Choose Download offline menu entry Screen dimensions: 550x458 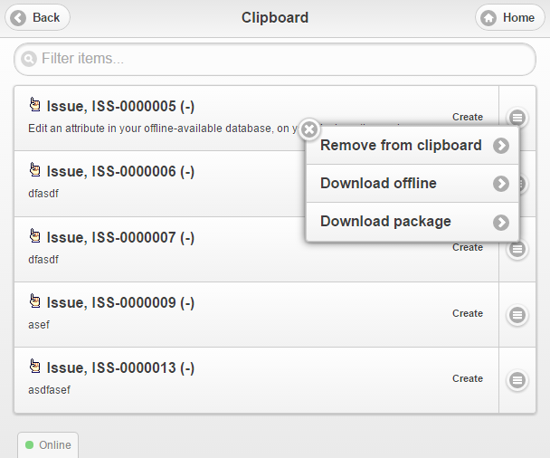(378, 184)
